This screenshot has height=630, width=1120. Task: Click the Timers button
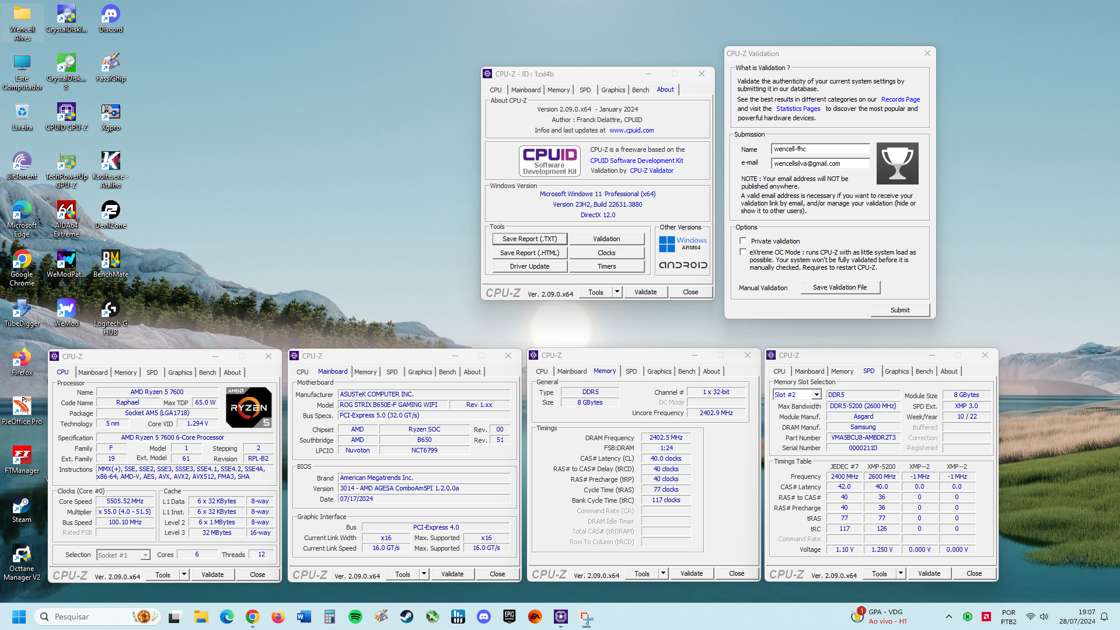tap(606, 266)
